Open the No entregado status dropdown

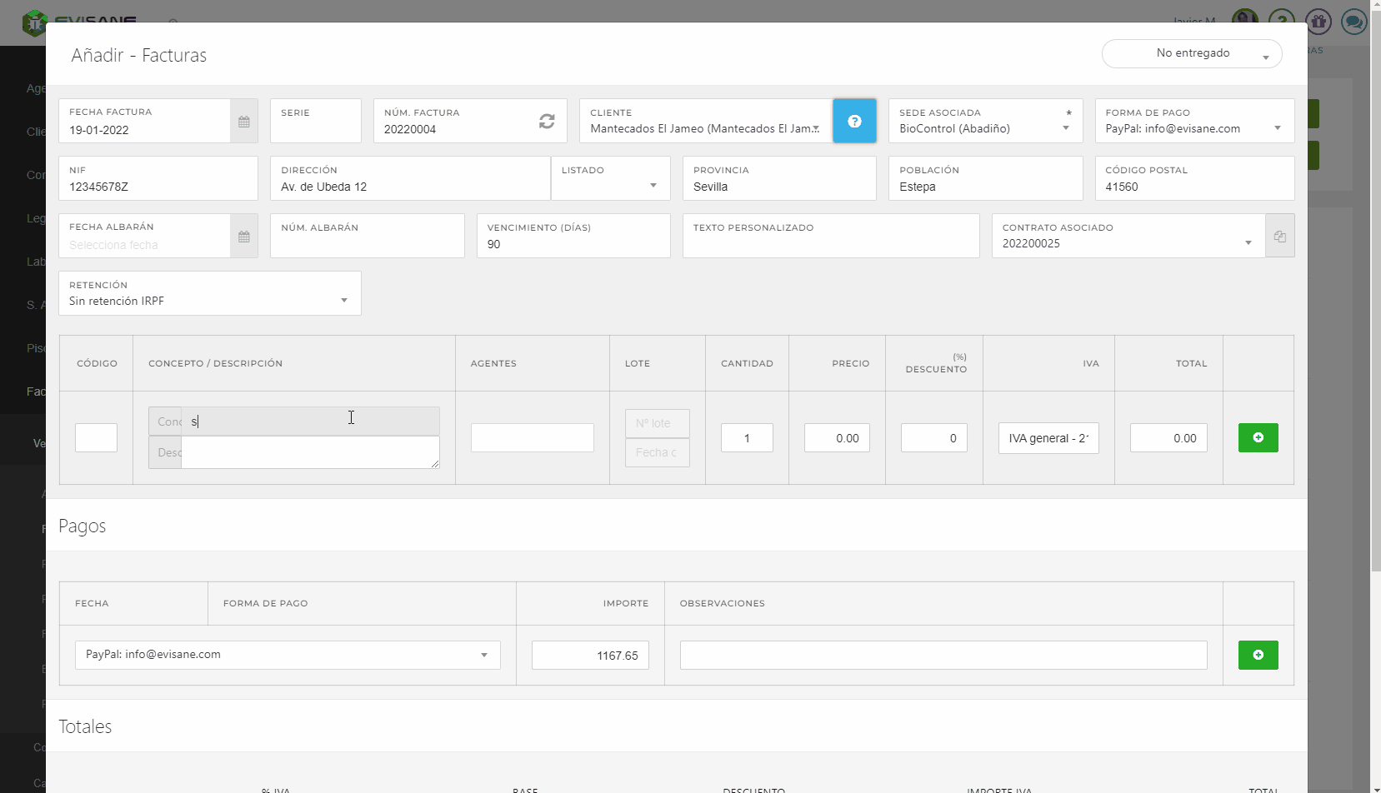[x=1192, y=53]
